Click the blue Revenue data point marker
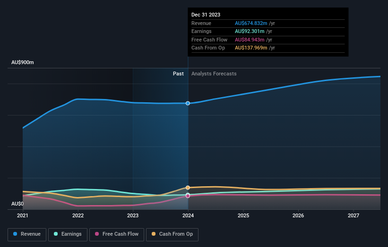 (188, 103)
